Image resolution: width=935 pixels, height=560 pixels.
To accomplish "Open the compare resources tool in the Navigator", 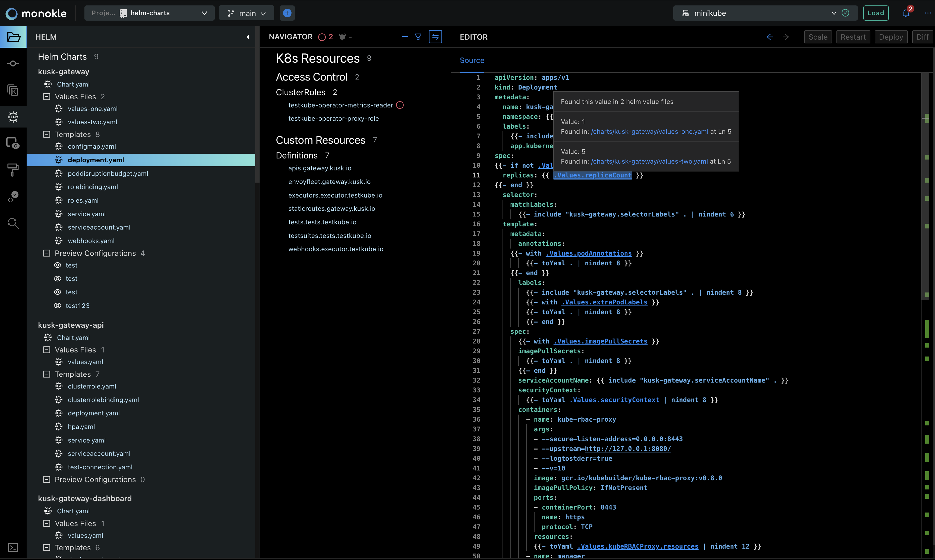I will tap(435, 37).
